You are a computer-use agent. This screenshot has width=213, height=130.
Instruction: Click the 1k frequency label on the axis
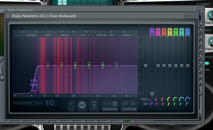click(x=85, y=96)
